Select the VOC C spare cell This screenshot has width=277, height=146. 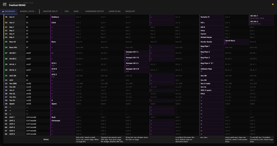212,90
